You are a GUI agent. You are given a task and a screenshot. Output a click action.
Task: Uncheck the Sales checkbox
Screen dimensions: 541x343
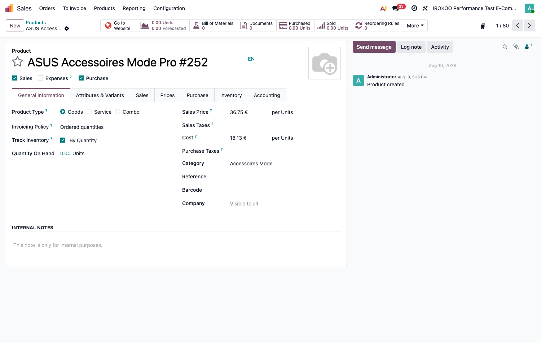point(14,78)
